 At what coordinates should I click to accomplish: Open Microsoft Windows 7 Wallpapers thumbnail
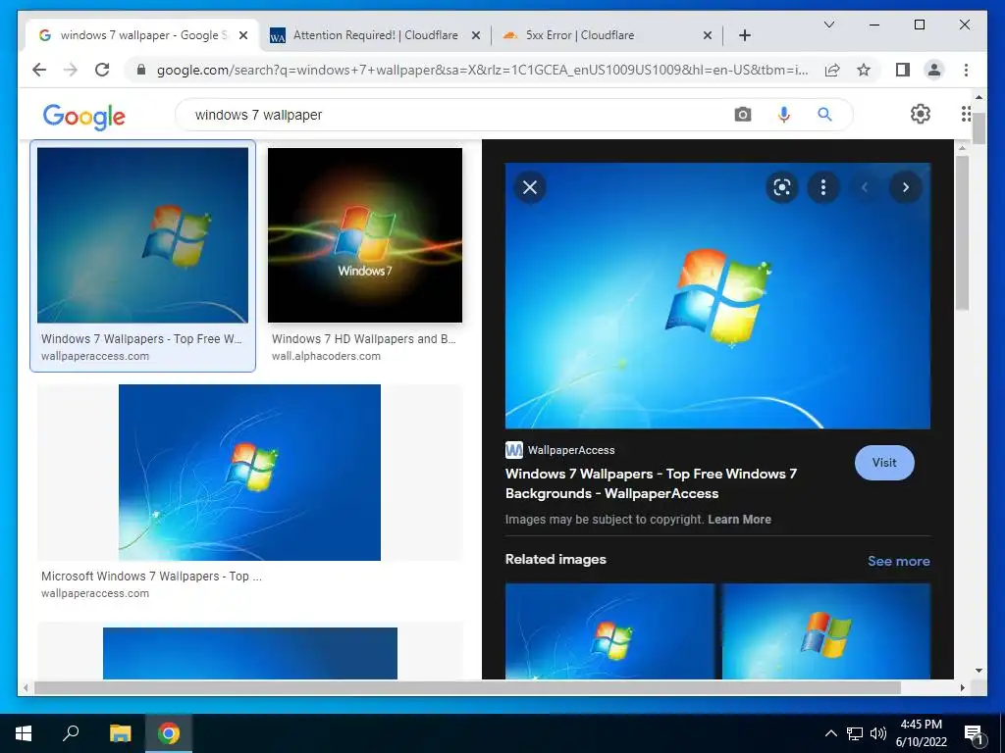tap(249, 473)
